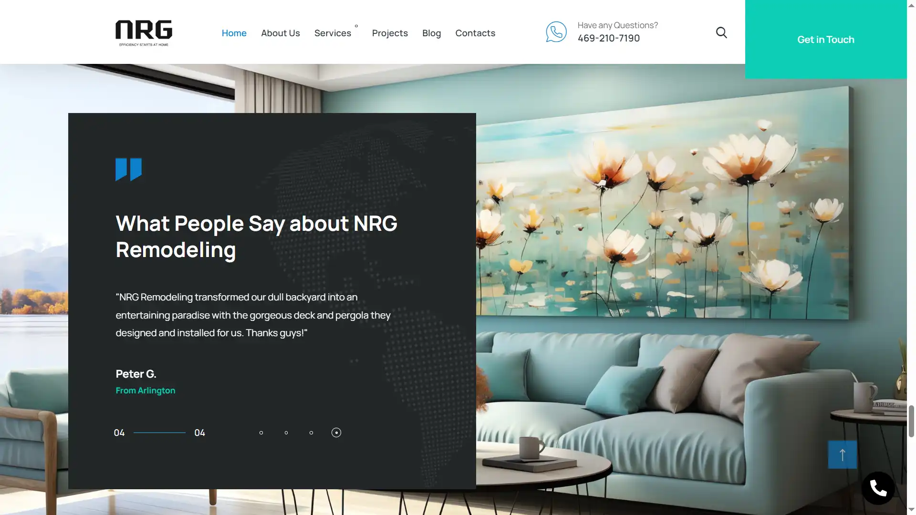Click the active fourth testimonial dot

tap(336, 433)
